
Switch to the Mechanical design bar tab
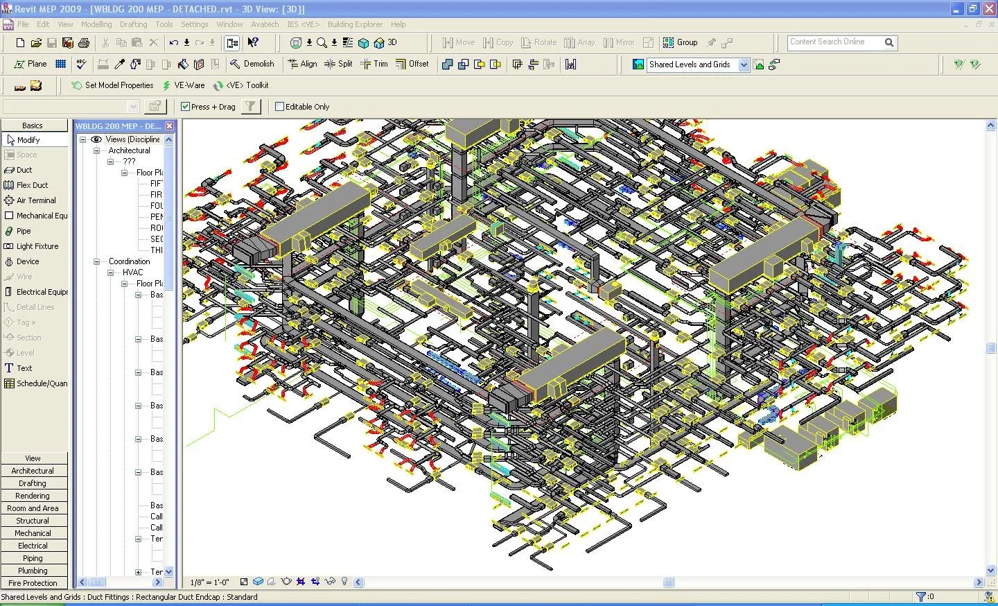[34, 533]
